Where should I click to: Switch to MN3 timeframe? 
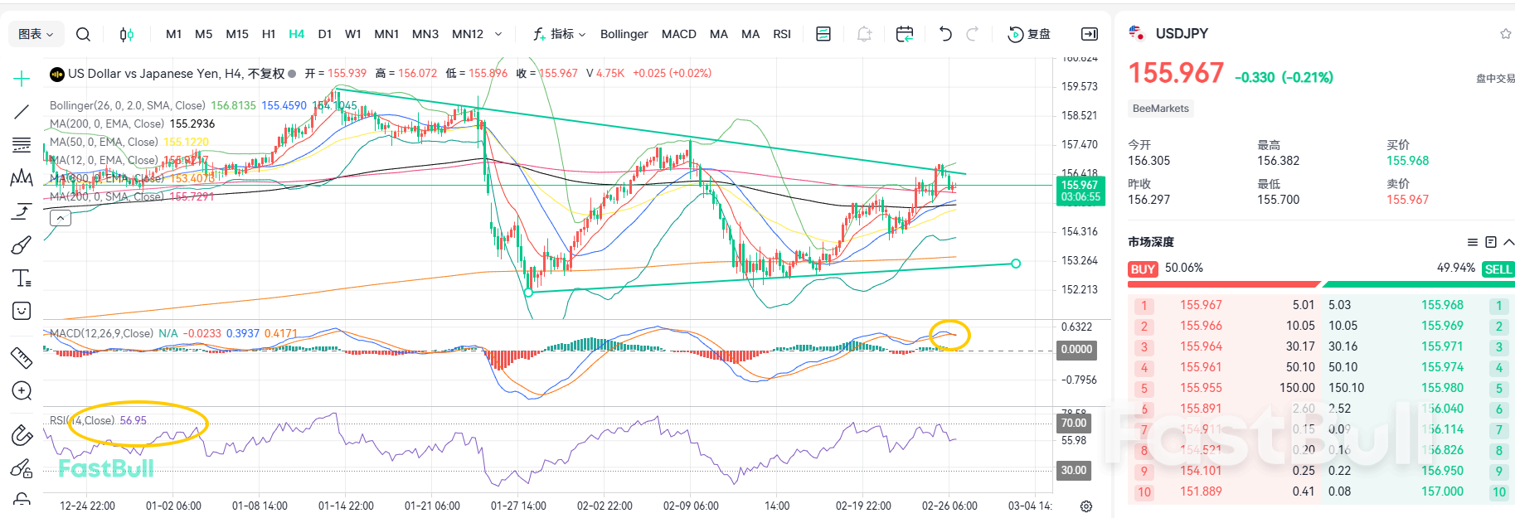click(x=425, y=34)
